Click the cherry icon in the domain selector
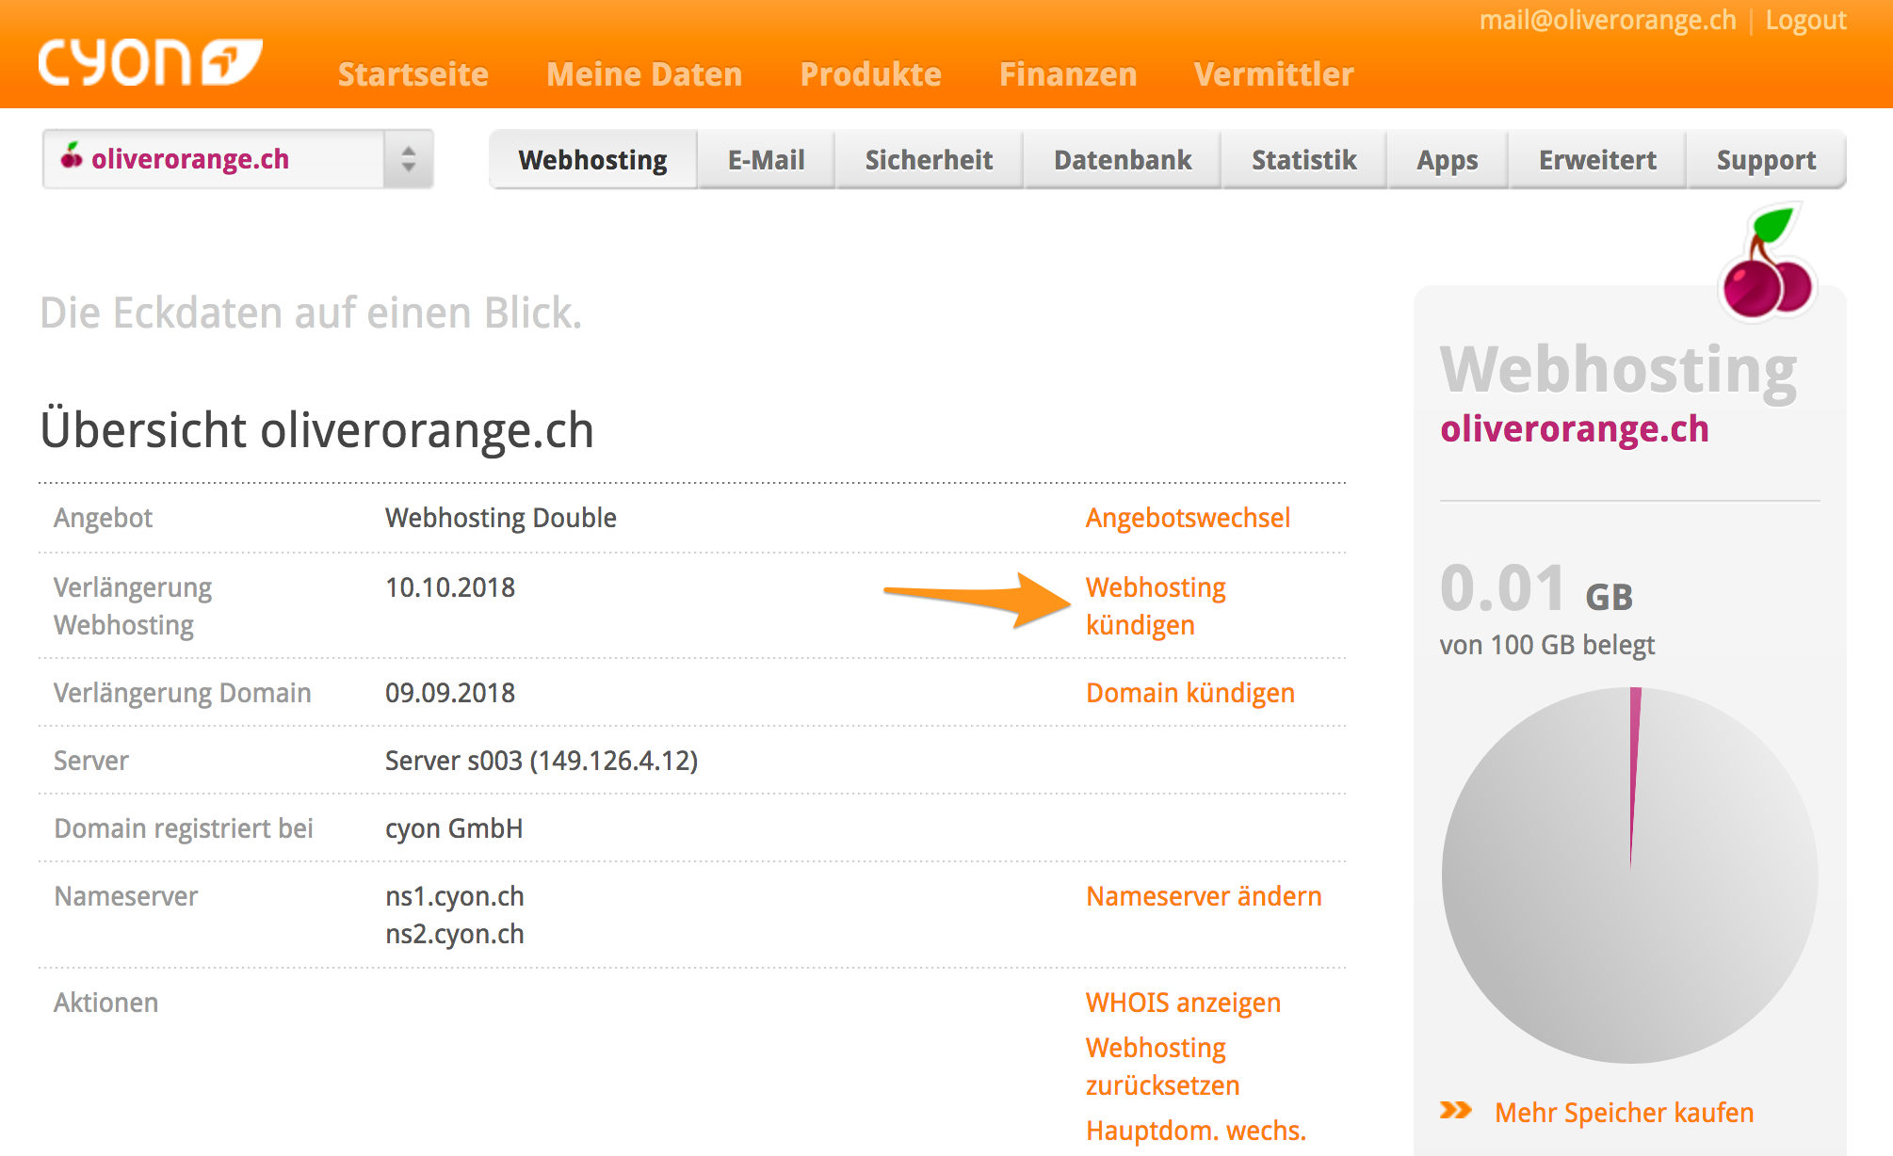Screen dimensions: 1893x1156 point(72,156)
